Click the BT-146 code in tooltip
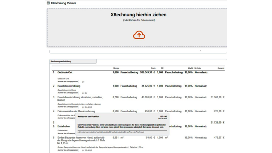 164,116
